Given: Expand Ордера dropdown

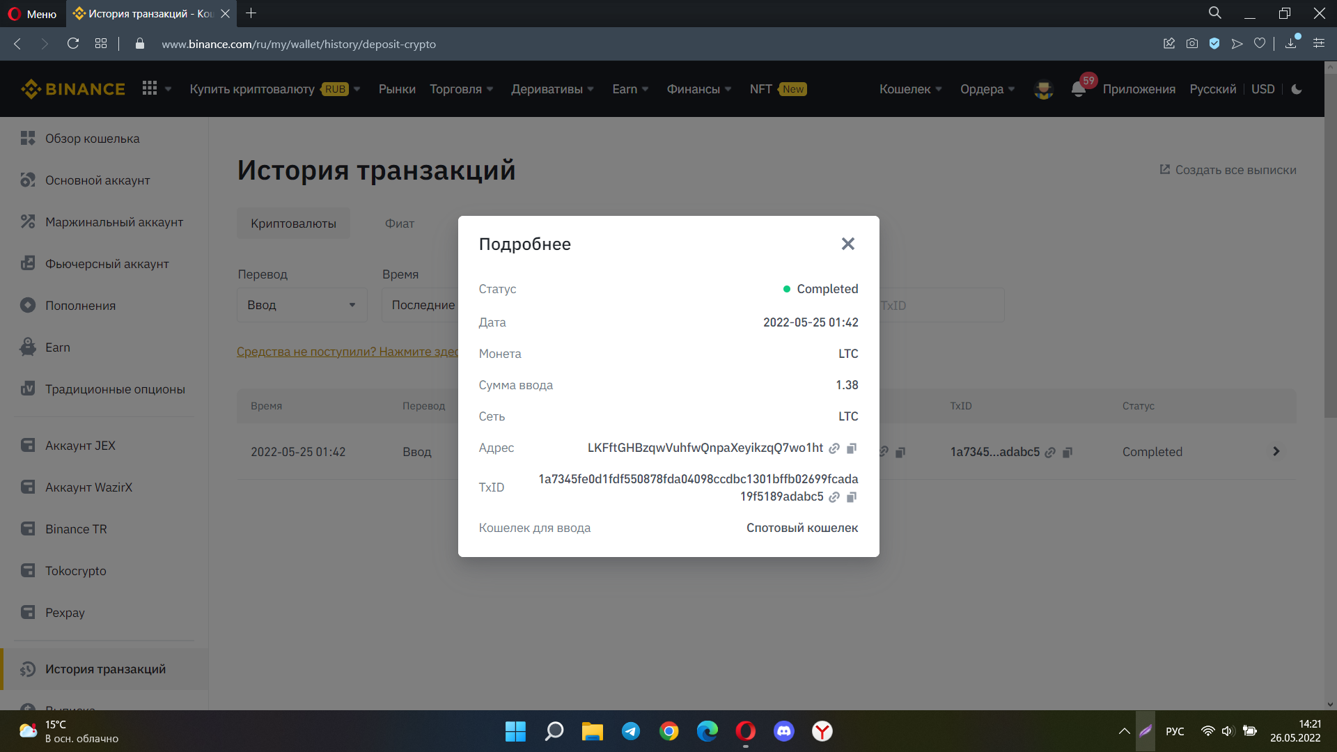Looking at the screenshot, I should click(987, 89).
